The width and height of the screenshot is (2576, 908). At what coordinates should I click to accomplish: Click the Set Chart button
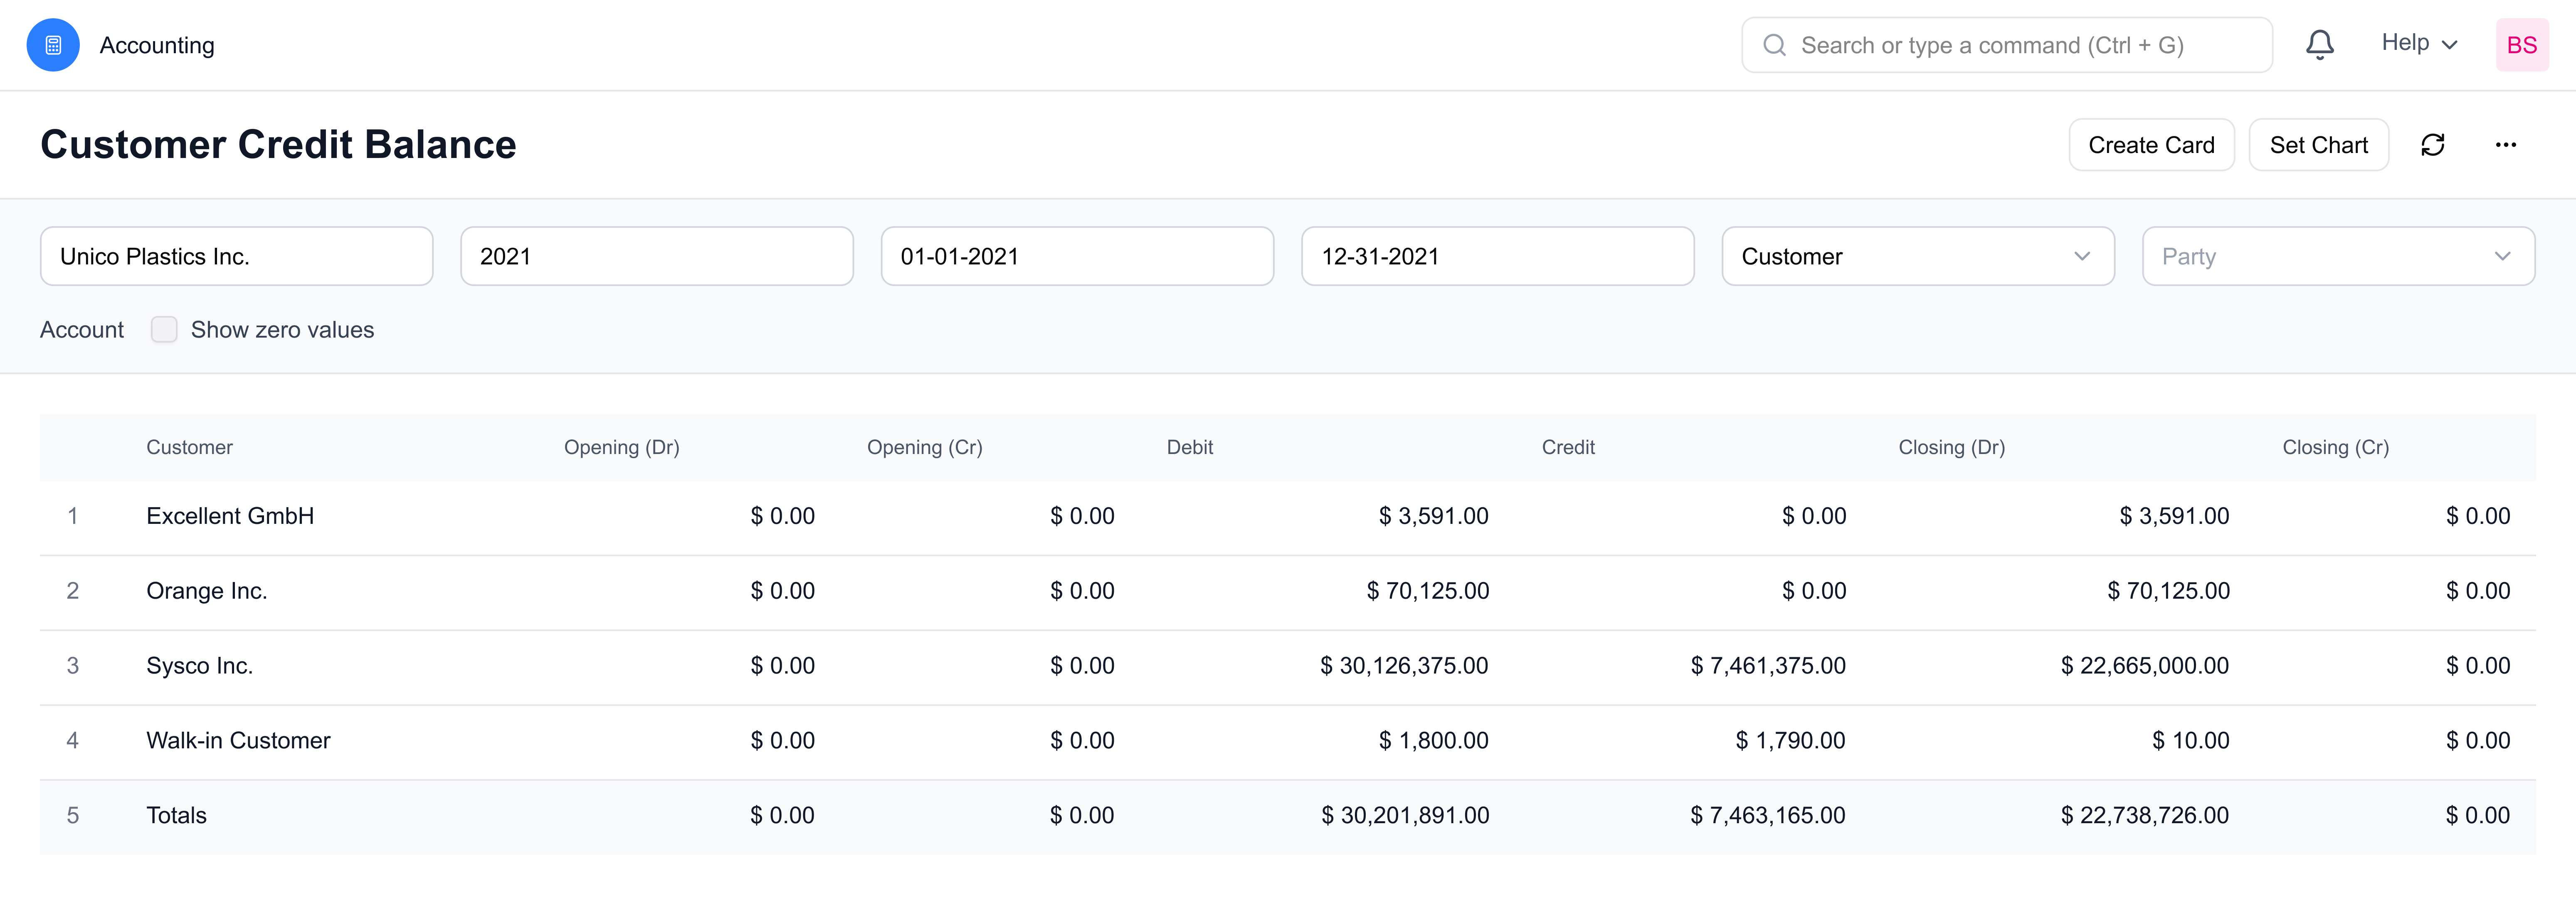click(x=2318, y=144)
